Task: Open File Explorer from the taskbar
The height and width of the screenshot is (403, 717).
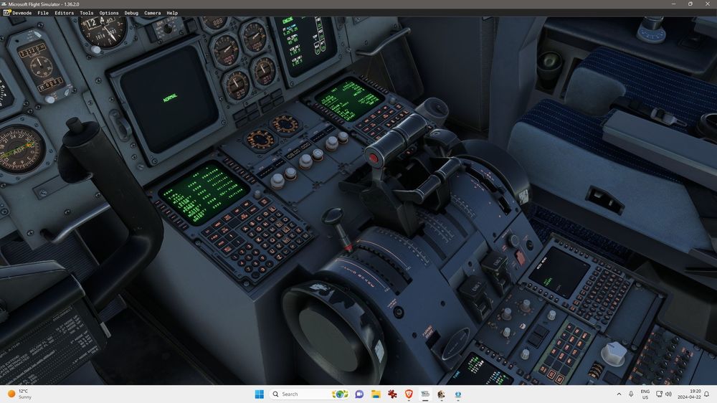Action: (375, 394)
